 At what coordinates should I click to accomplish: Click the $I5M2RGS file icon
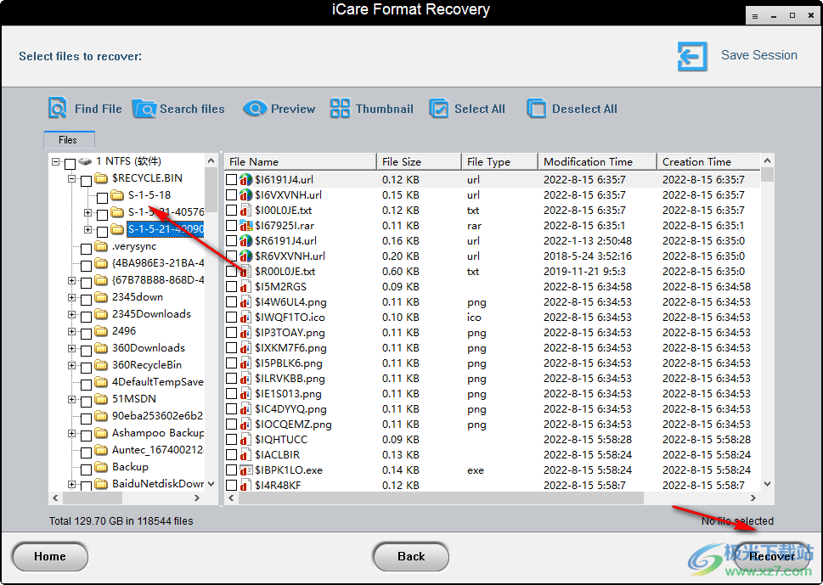tap(245, 287)
